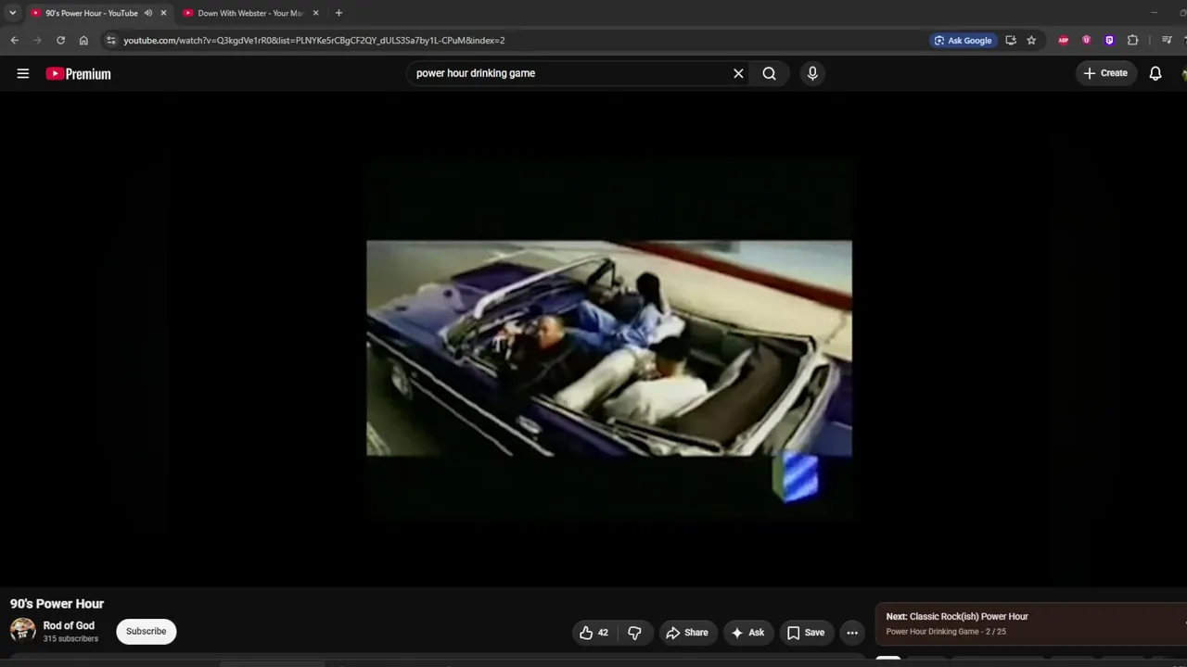1187x667 pixels.
Task: Open a new browser tab
Action: pyautogui.click(x=338, y=13)
